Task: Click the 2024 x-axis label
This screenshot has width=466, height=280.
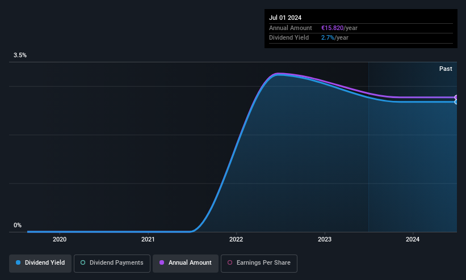Action: point(413,239)
